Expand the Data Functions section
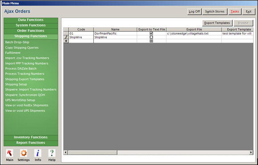258x165 pixels. [x=31, y=20]
